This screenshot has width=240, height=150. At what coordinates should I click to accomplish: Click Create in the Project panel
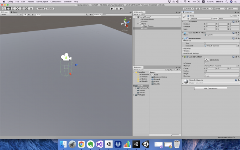point(137,70)
